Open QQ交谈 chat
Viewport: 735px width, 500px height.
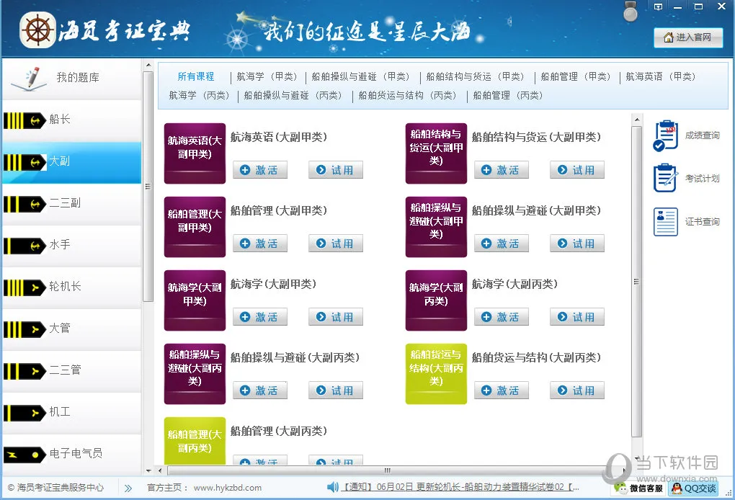[693, 488]
